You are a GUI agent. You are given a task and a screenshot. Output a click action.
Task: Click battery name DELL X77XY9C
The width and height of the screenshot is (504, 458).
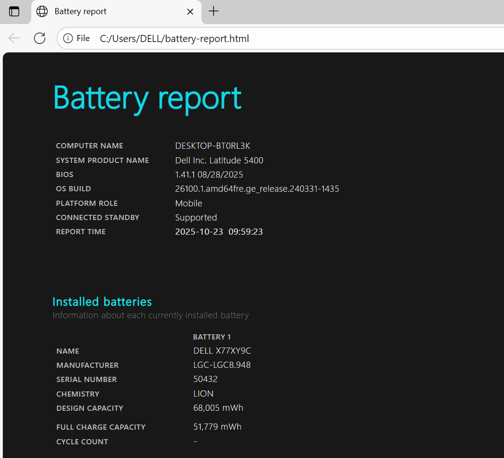point(222,351)
